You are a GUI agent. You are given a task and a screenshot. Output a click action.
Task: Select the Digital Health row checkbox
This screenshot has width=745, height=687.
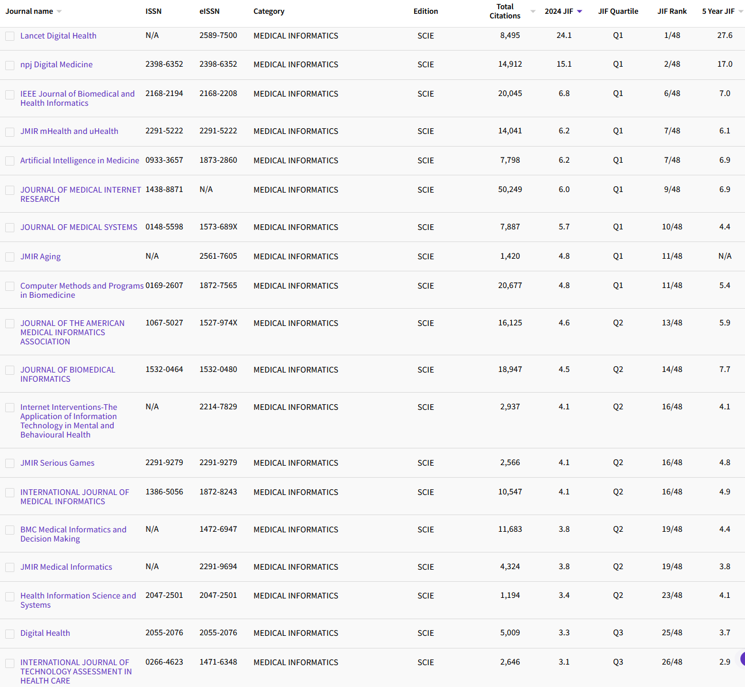pyautogui.click(x=9, y=634)
